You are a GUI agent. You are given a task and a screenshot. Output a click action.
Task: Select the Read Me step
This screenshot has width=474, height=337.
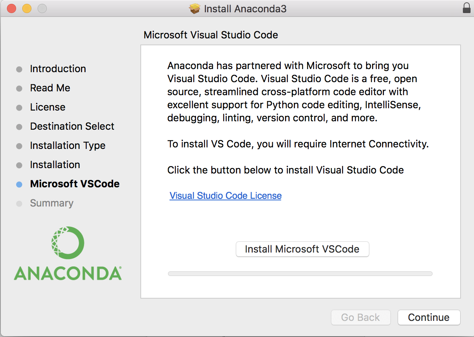coord(50,88)
